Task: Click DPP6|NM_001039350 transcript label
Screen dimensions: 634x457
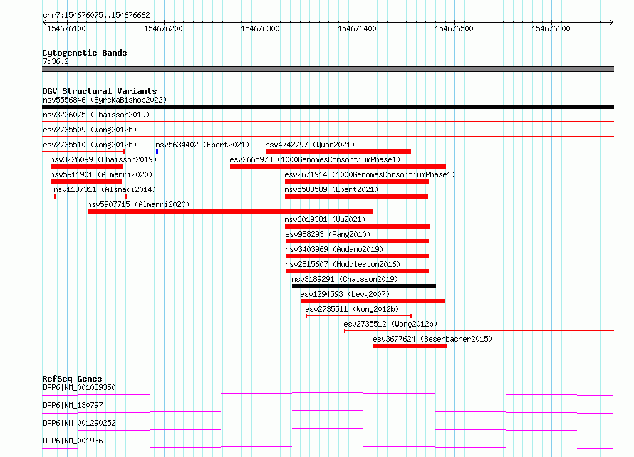Action: point(79,387)
